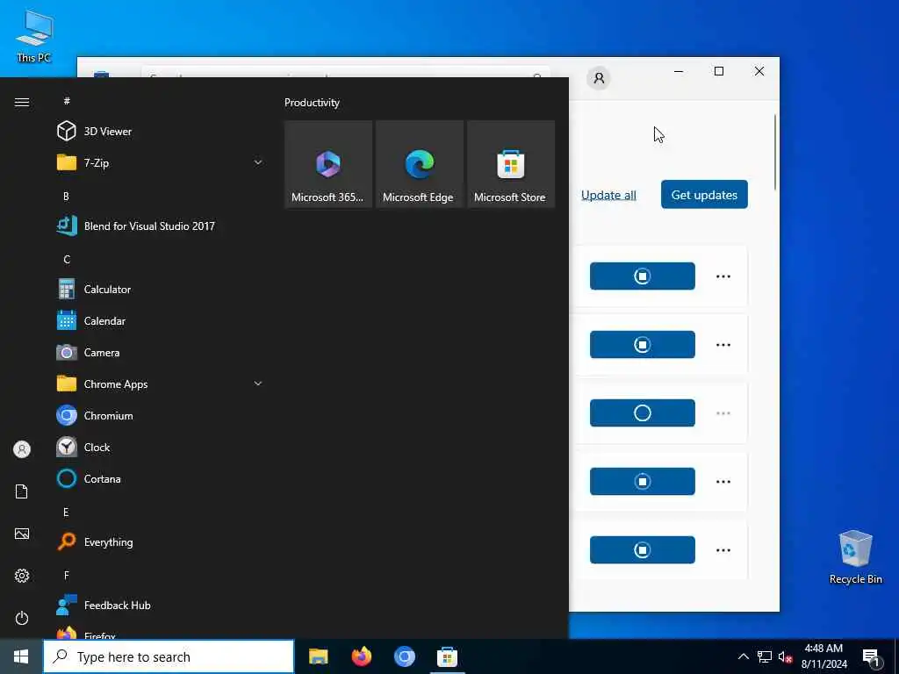The height and width of the screenshot is (674, 899).
Task: Click the Microsoft Store window scrollbar
Action: tap(775, 152)
